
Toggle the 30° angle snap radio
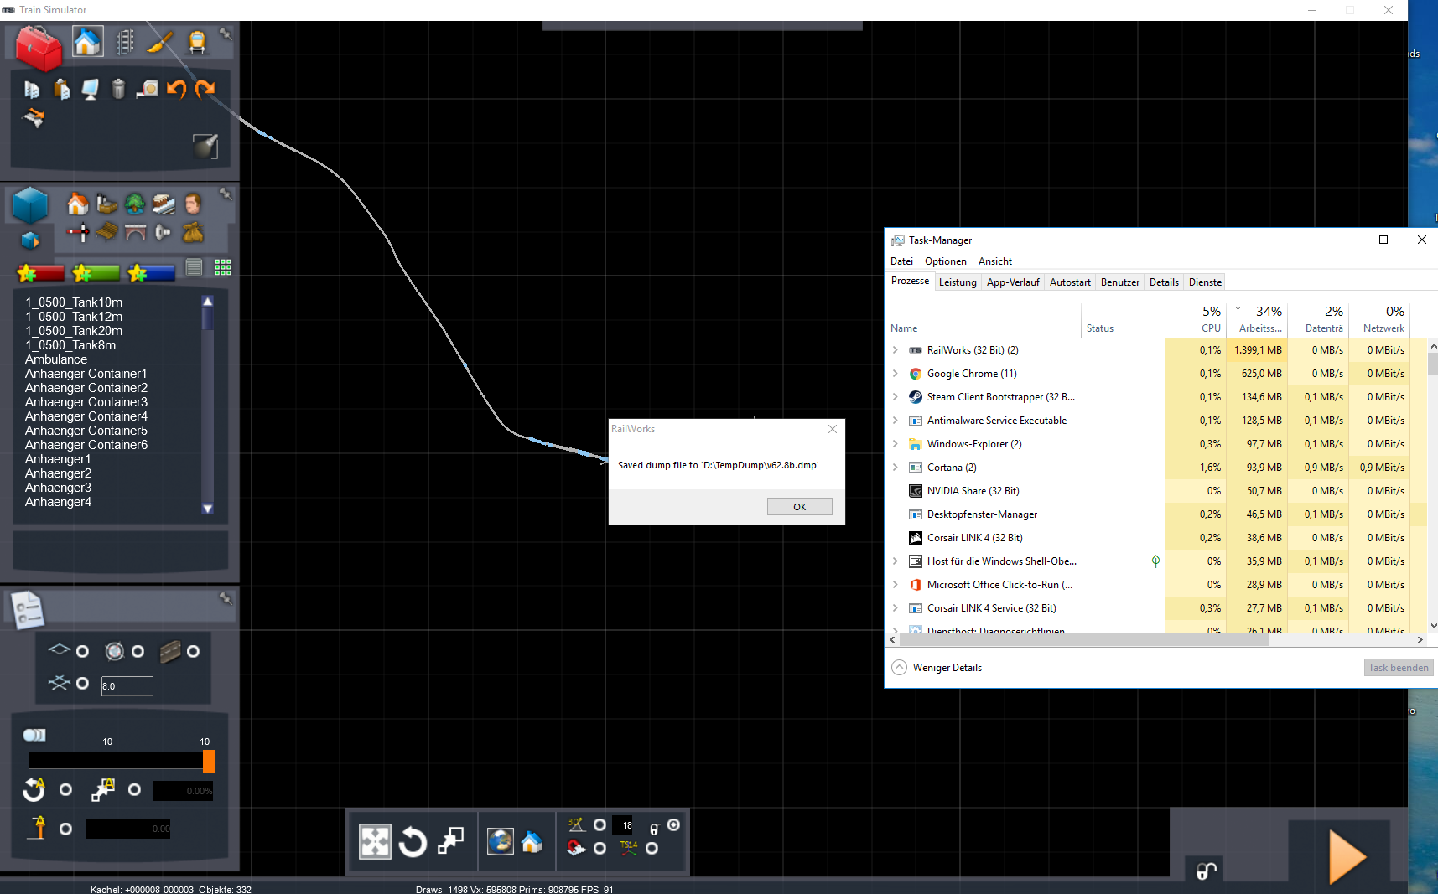tap(600, 825)
